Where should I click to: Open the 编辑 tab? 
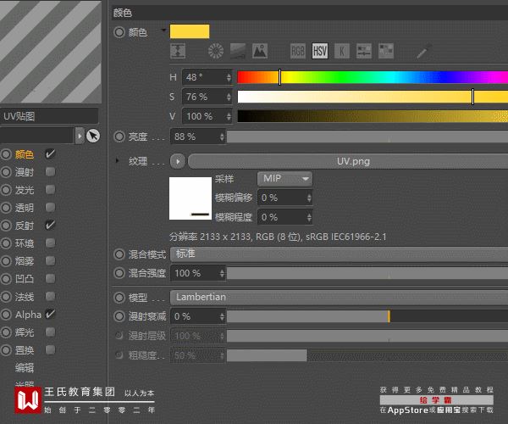tap(25, 368)
